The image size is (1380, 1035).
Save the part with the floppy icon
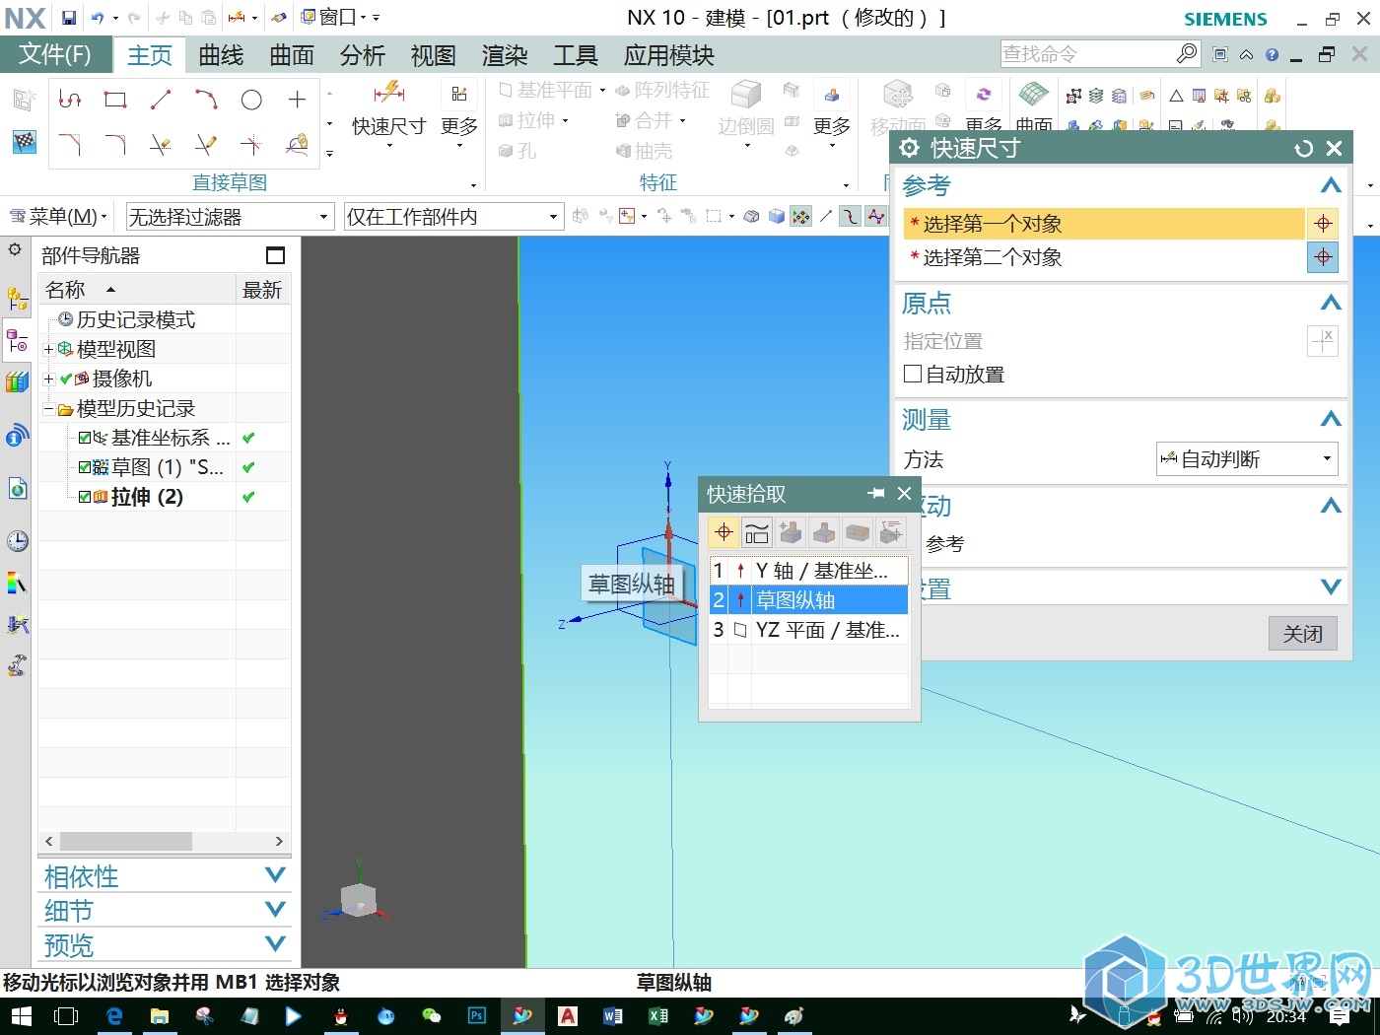[x=69, y=18]
